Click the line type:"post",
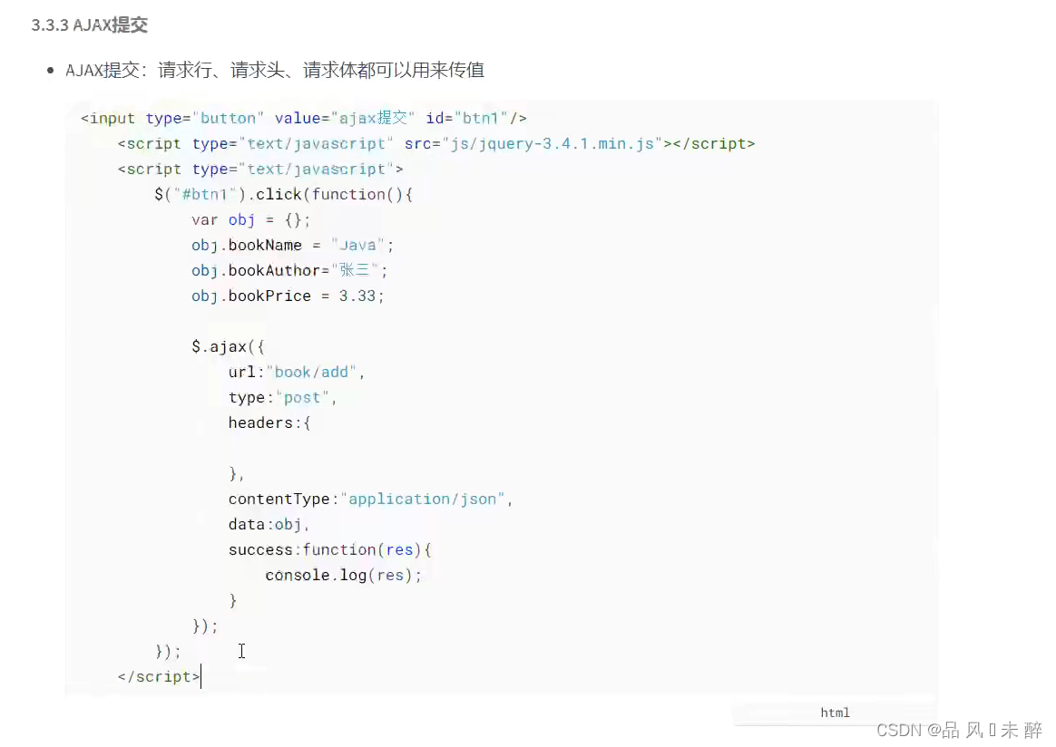 [x=282, y=398]
